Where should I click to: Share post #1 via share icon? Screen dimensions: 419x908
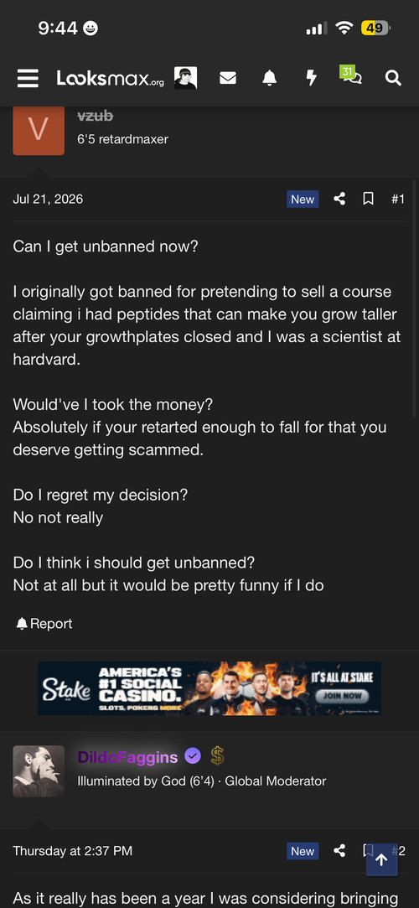339,199
